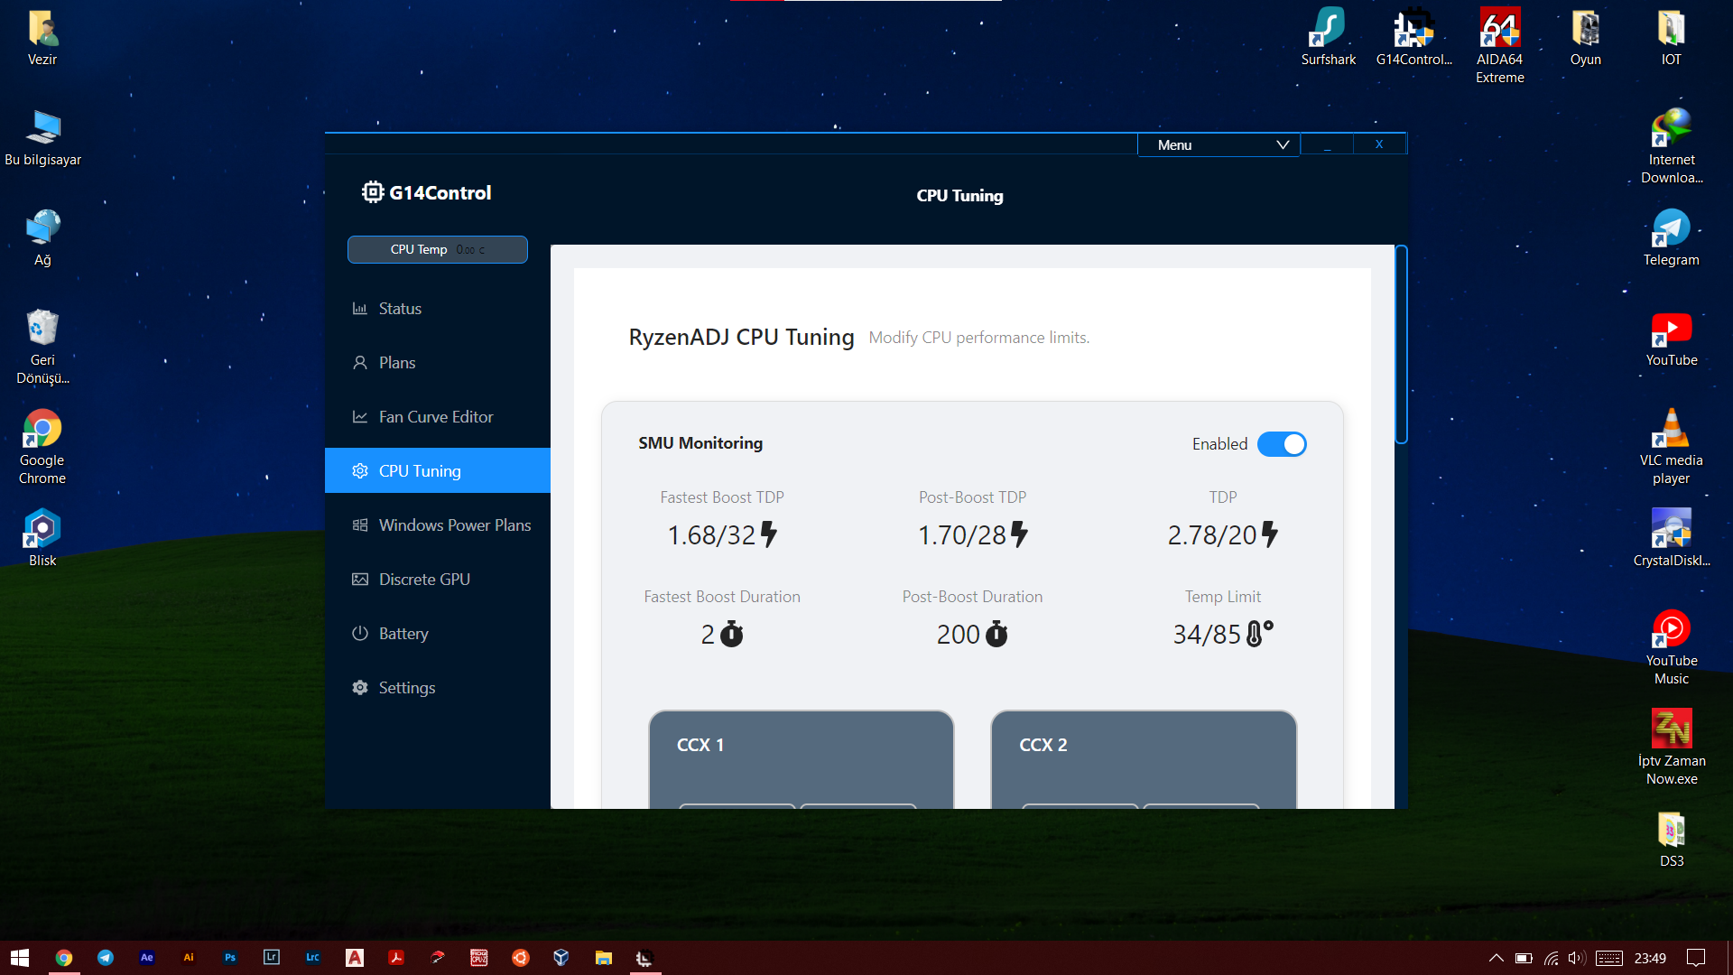Viewport: 1733px width, 975px height.
Task: Open Discrete GPU page icon
Action: tap(360, 580)
